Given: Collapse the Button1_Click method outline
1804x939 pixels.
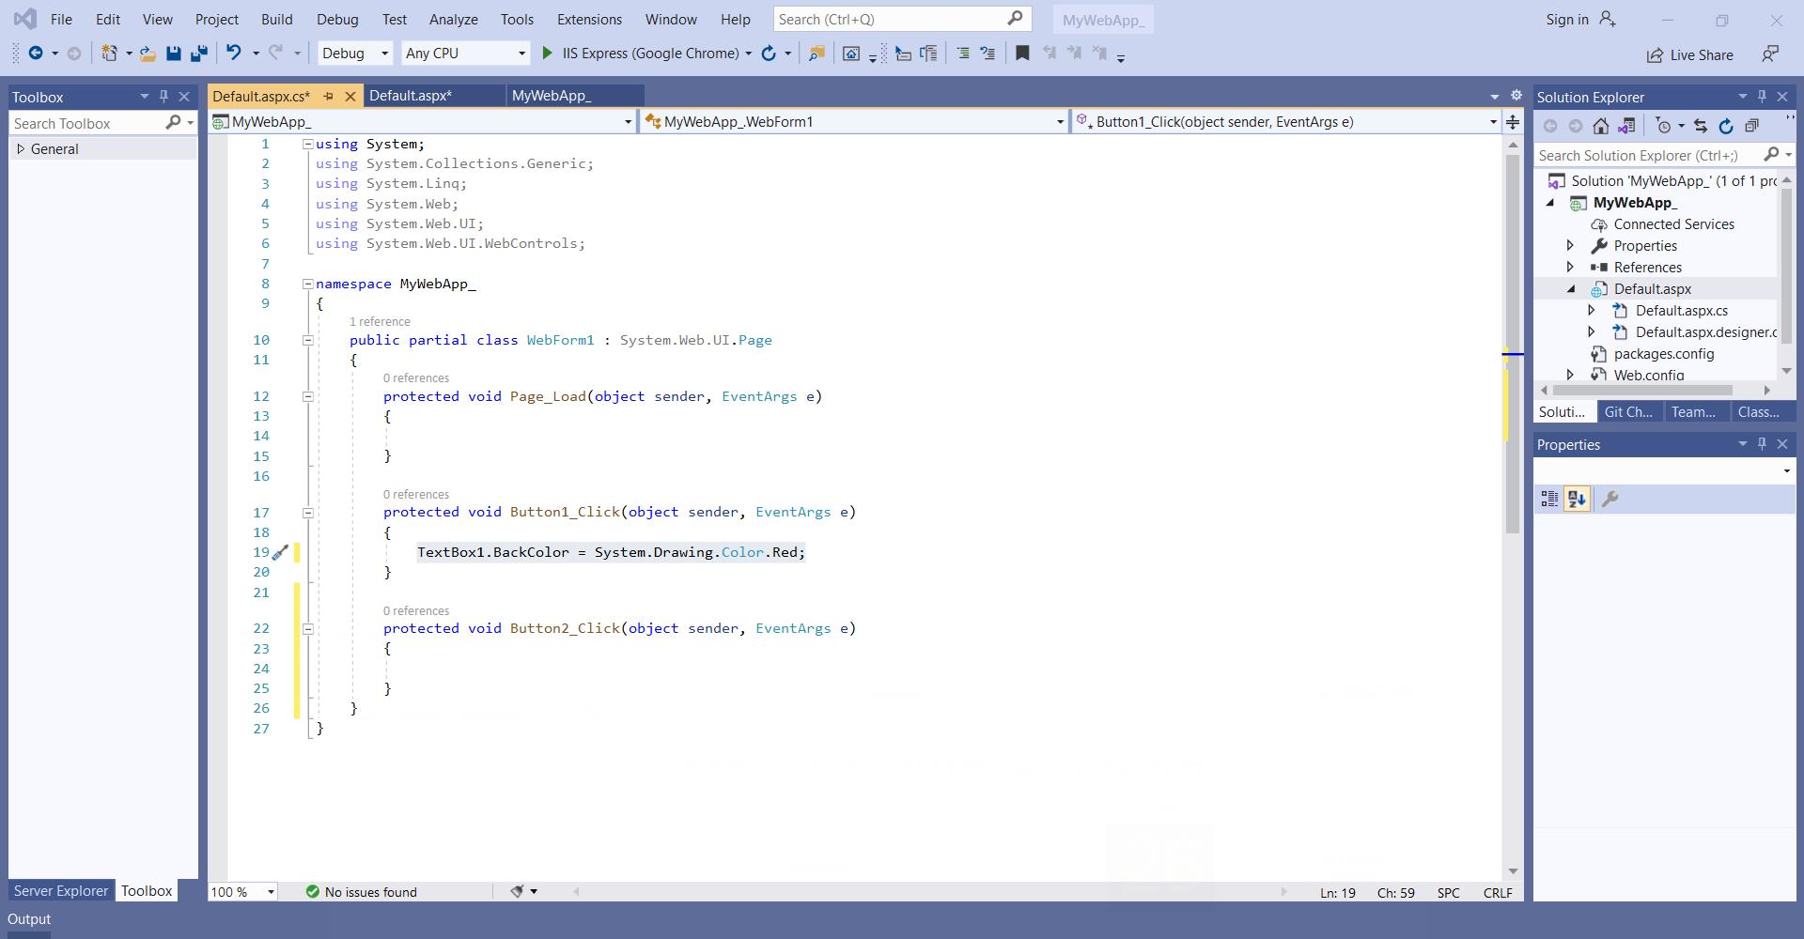Looking at the screenshot, I should (307, 513).
